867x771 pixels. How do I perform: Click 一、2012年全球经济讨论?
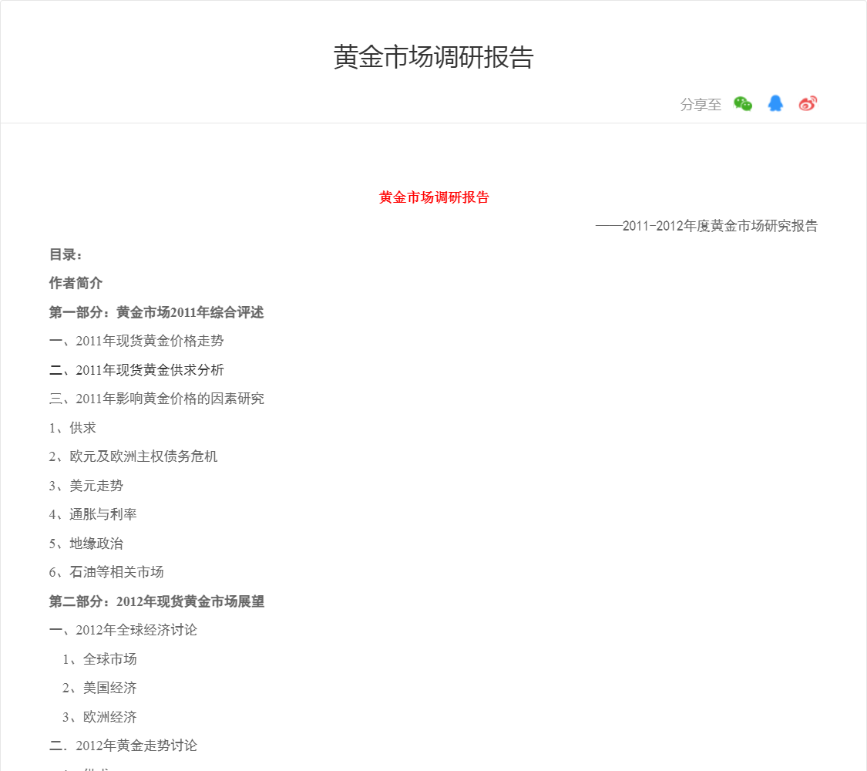(123, 630)
